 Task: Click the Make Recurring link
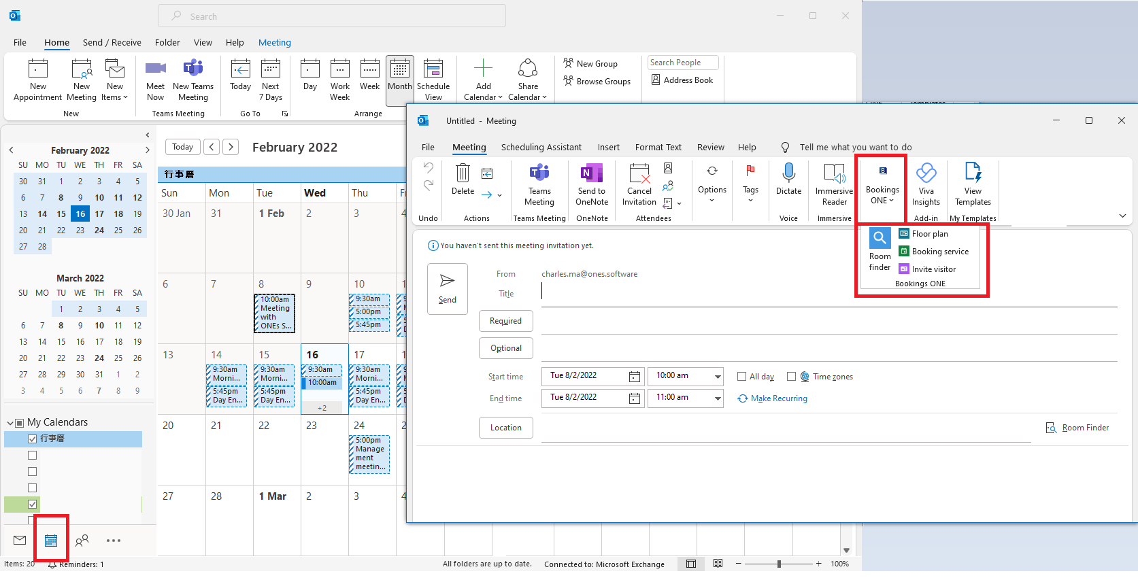tap(779, 399)
